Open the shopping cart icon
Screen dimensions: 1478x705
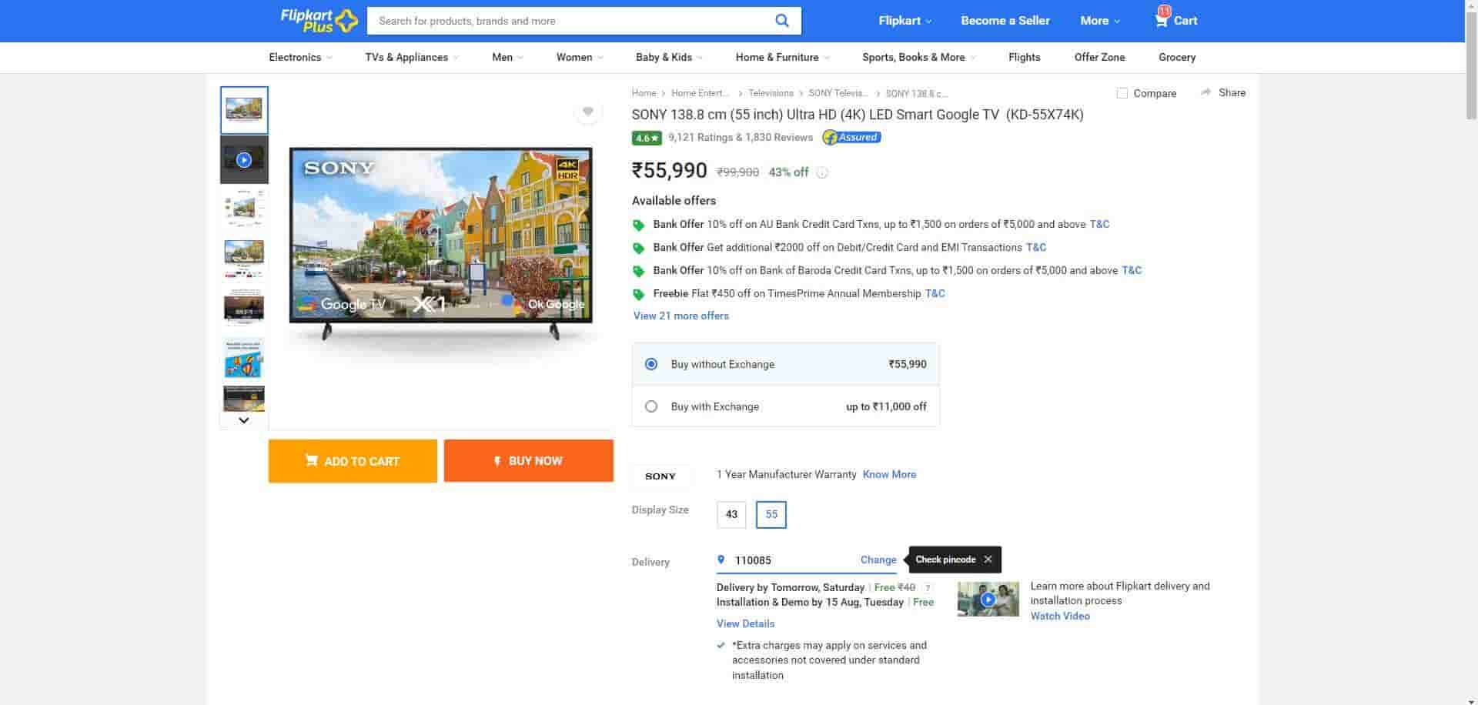click(x=1162, y=20)
